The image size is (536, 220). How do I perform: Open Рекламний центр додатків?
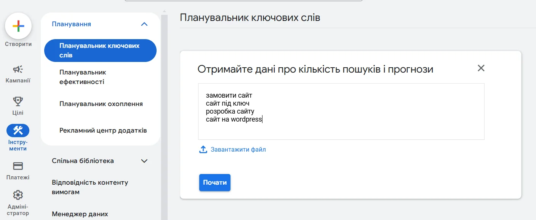pos(102,130)
